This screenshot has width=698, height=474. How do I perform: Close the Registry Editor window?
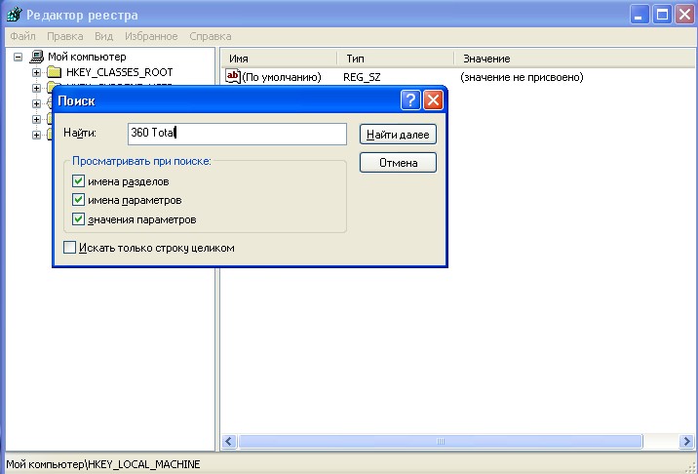click(x=684, y=15)
